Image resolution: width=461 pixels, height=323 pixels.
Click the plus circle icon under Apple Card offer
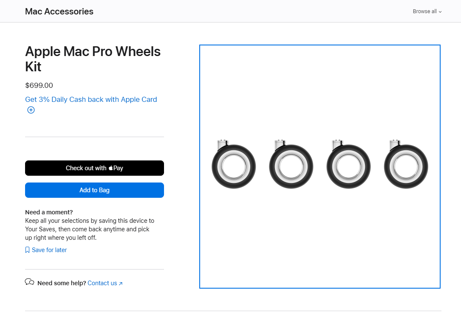click(31, 110)
